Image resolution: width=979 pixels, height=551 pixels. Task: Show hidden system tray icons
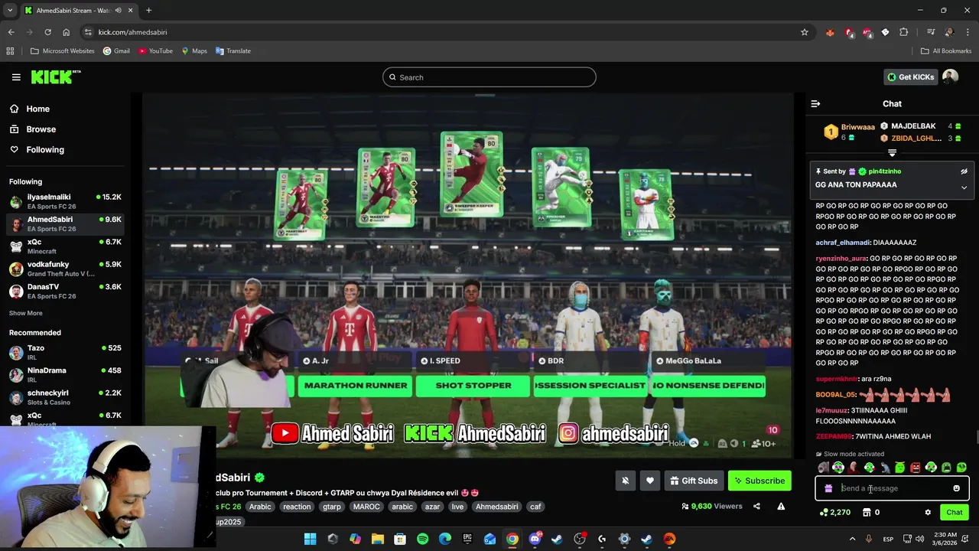pos(851,539)
